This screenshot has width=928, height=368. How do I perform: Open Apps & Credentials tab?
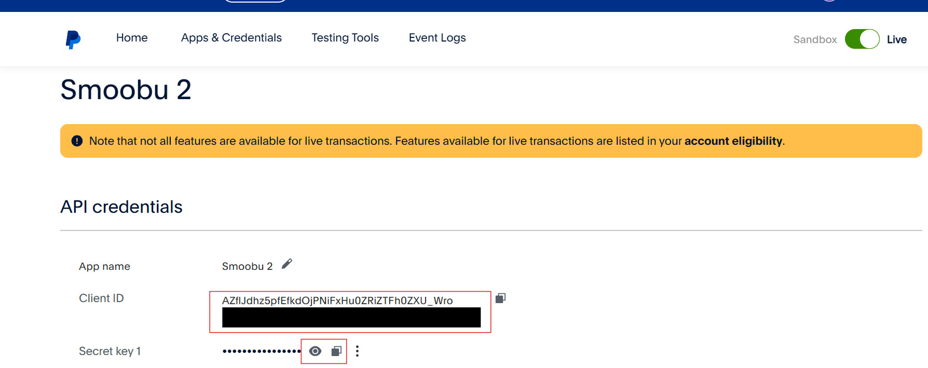[x=231, y=38]
